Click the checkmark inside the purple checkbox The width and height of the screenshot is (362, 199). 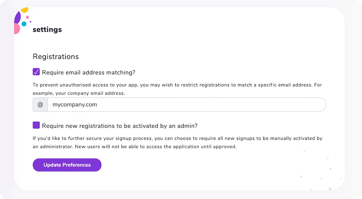pos(36,72)
